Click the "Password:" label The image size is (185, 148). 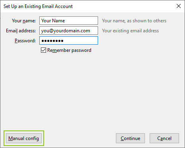pos(25,41)
